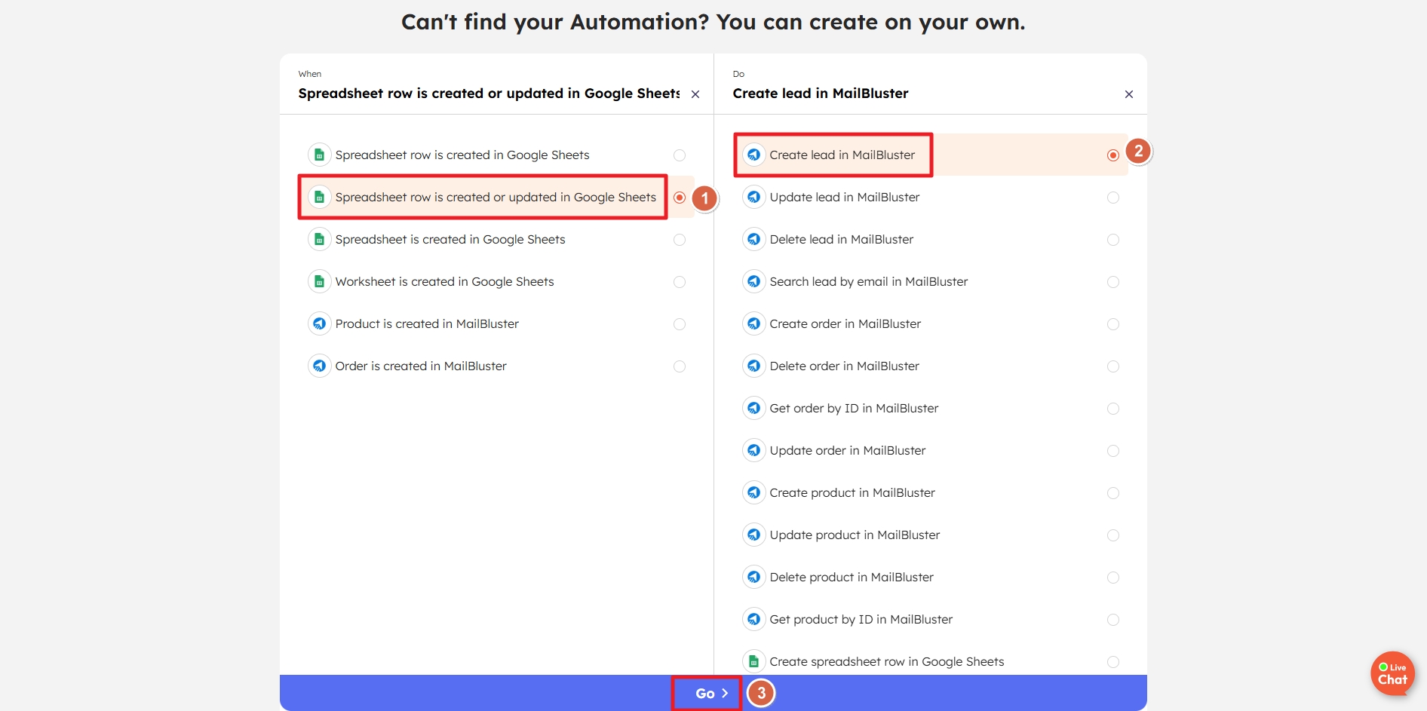Image resolution: width=1427 pixels, height=711 pixels.
Task: Clear the selected "Do" action with its X
Action: pyautogui.click(x=1128, y=94)
